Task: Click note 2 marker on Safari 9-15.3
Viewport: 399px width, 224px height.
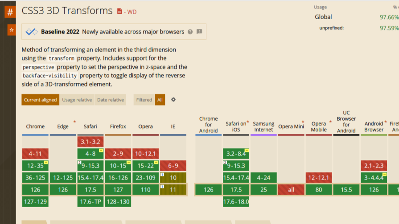Action: point(79,163)
